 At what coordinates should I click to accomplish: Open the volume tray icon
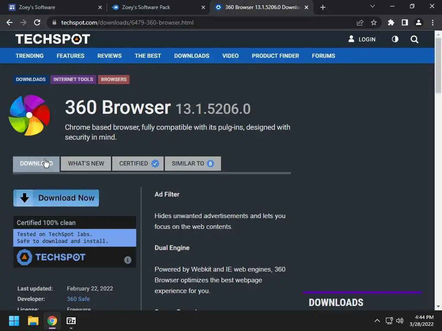[x=399, y=321]
